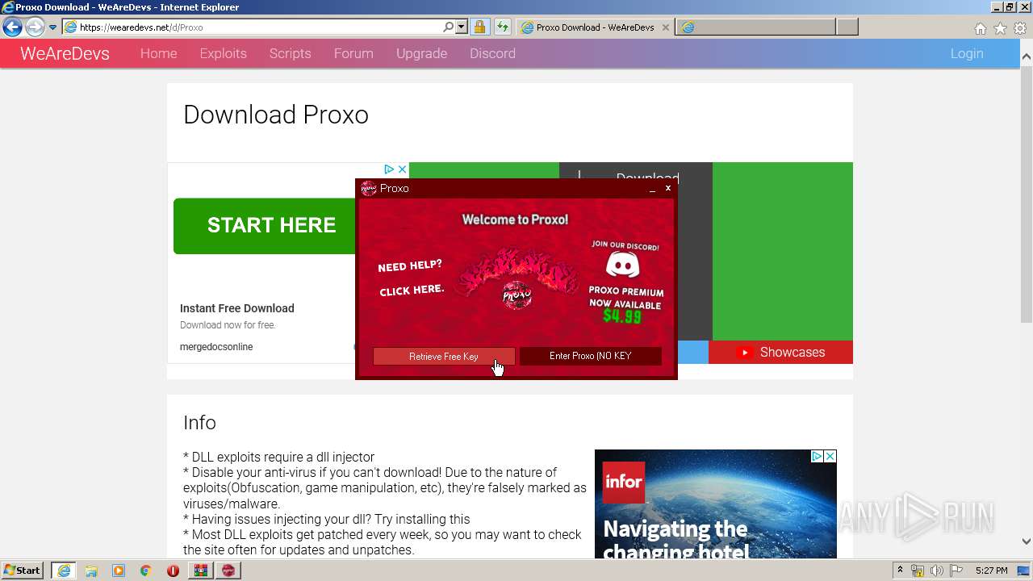This screenshot has height=581, width=1033.
Task: Click Retrieve Free Key button in Proxo
Action: coord(444,356)
